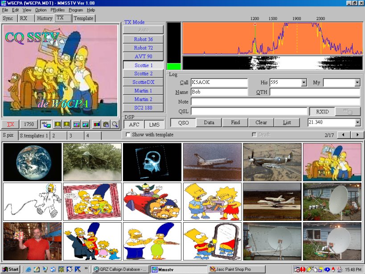Screen dimensions: 365x274
Task: Toggle the LMS DSP filter button
Action: pos(154,125)
